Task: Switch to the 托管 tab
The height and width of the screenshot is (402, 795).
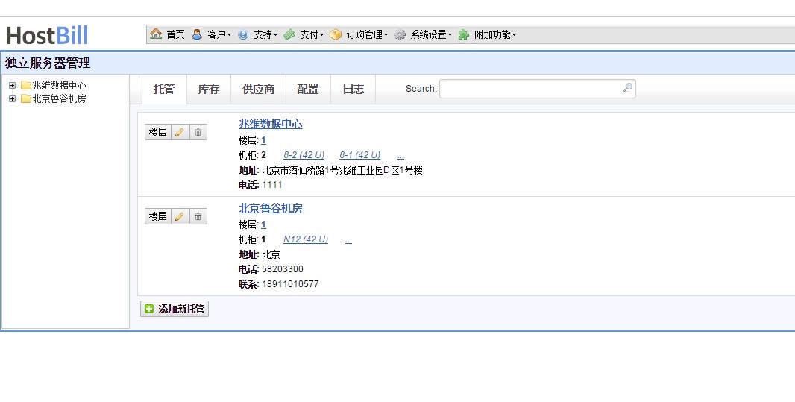Action: tap(164, 89)
